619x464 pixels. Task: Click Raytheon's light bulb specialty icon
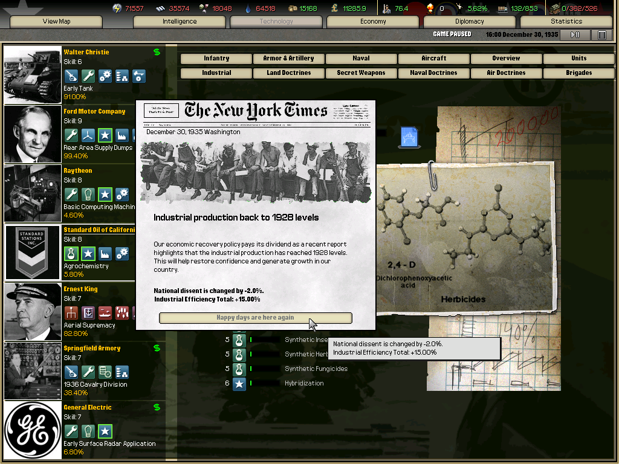(x=88, y=194)
